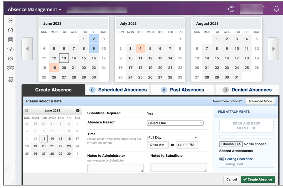This screenshot has height=188, width=283.
Task: Select June 20 in the mini calendar
Action: pyautogui.click(x=44, y=146)
